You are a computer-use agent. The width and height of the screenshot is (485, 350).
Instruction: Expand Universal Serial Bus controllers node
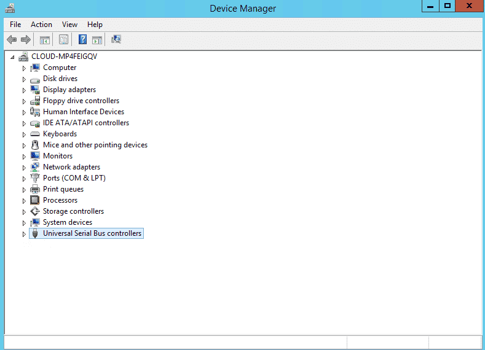[x=24, y=234]
